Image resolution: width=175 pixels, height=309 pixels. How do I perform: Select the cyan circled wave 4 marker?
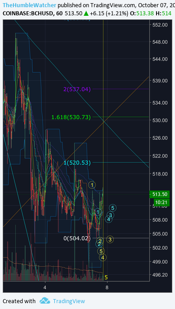click(108, 219)
